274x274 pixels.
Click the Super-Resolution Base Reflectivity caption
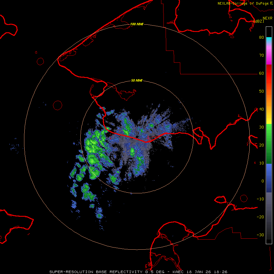pyautogui.click(x=138, y=272)
